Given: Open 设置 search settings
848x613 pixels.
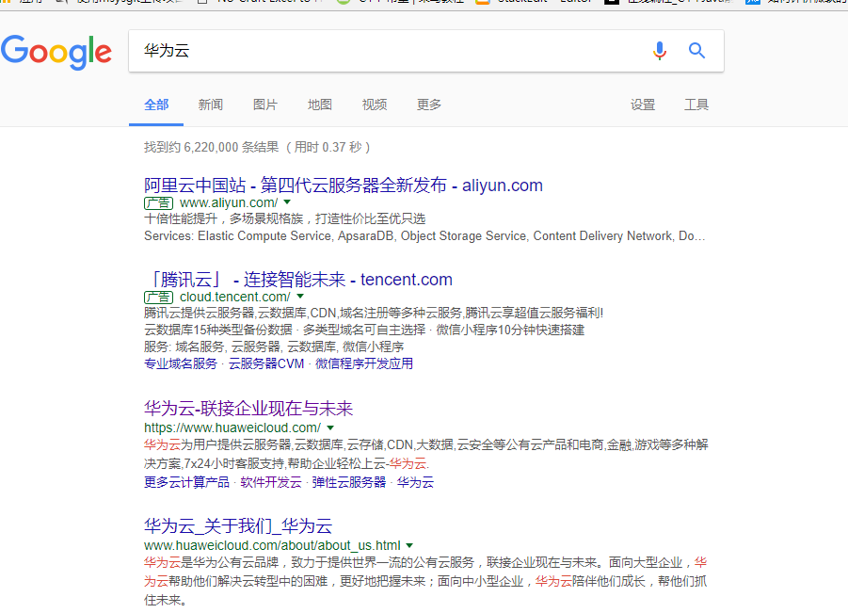Looking at the screenshot, I should pos(643,105).
